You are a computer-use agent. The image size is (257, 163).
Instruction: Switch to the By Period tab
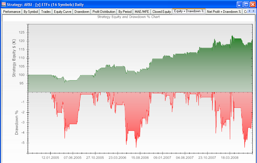125,12
